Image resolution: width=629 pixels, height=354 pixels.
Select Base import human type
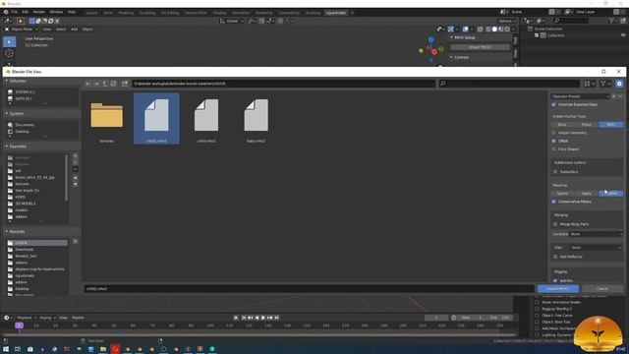click(562, 125)
